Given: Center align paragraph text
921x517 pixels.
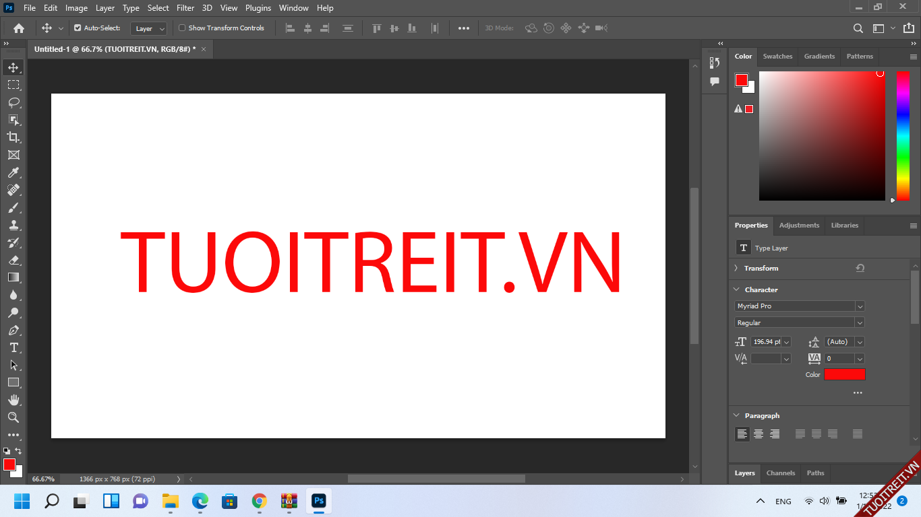Looking at the screenshot, I should coord(759,434).
